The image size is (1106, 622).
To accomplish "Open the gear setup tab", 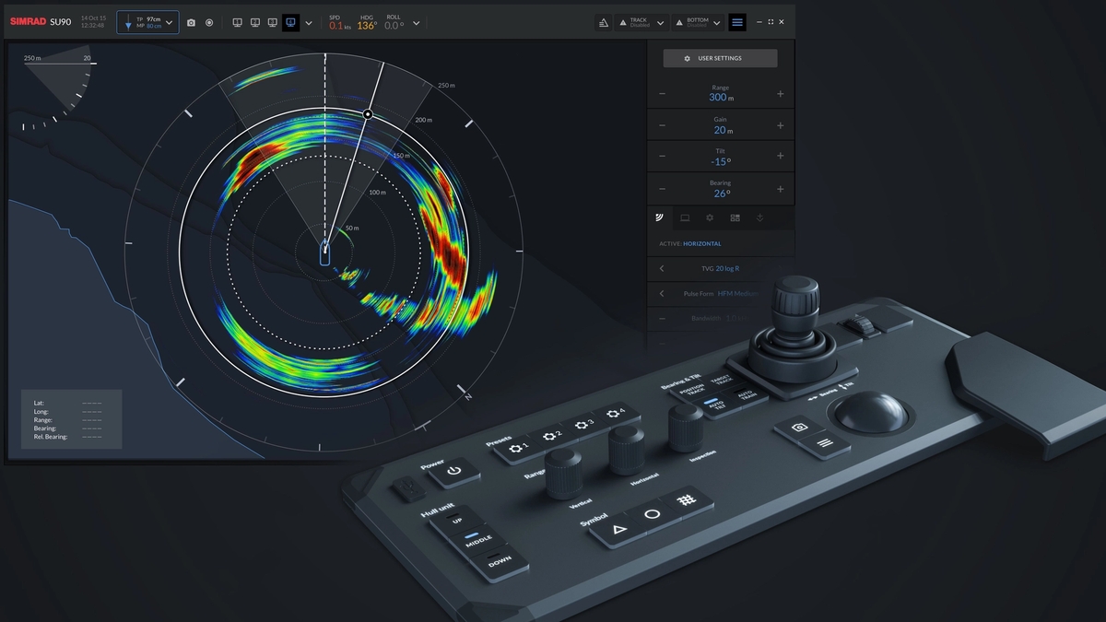I will click(x=710, y=218).
